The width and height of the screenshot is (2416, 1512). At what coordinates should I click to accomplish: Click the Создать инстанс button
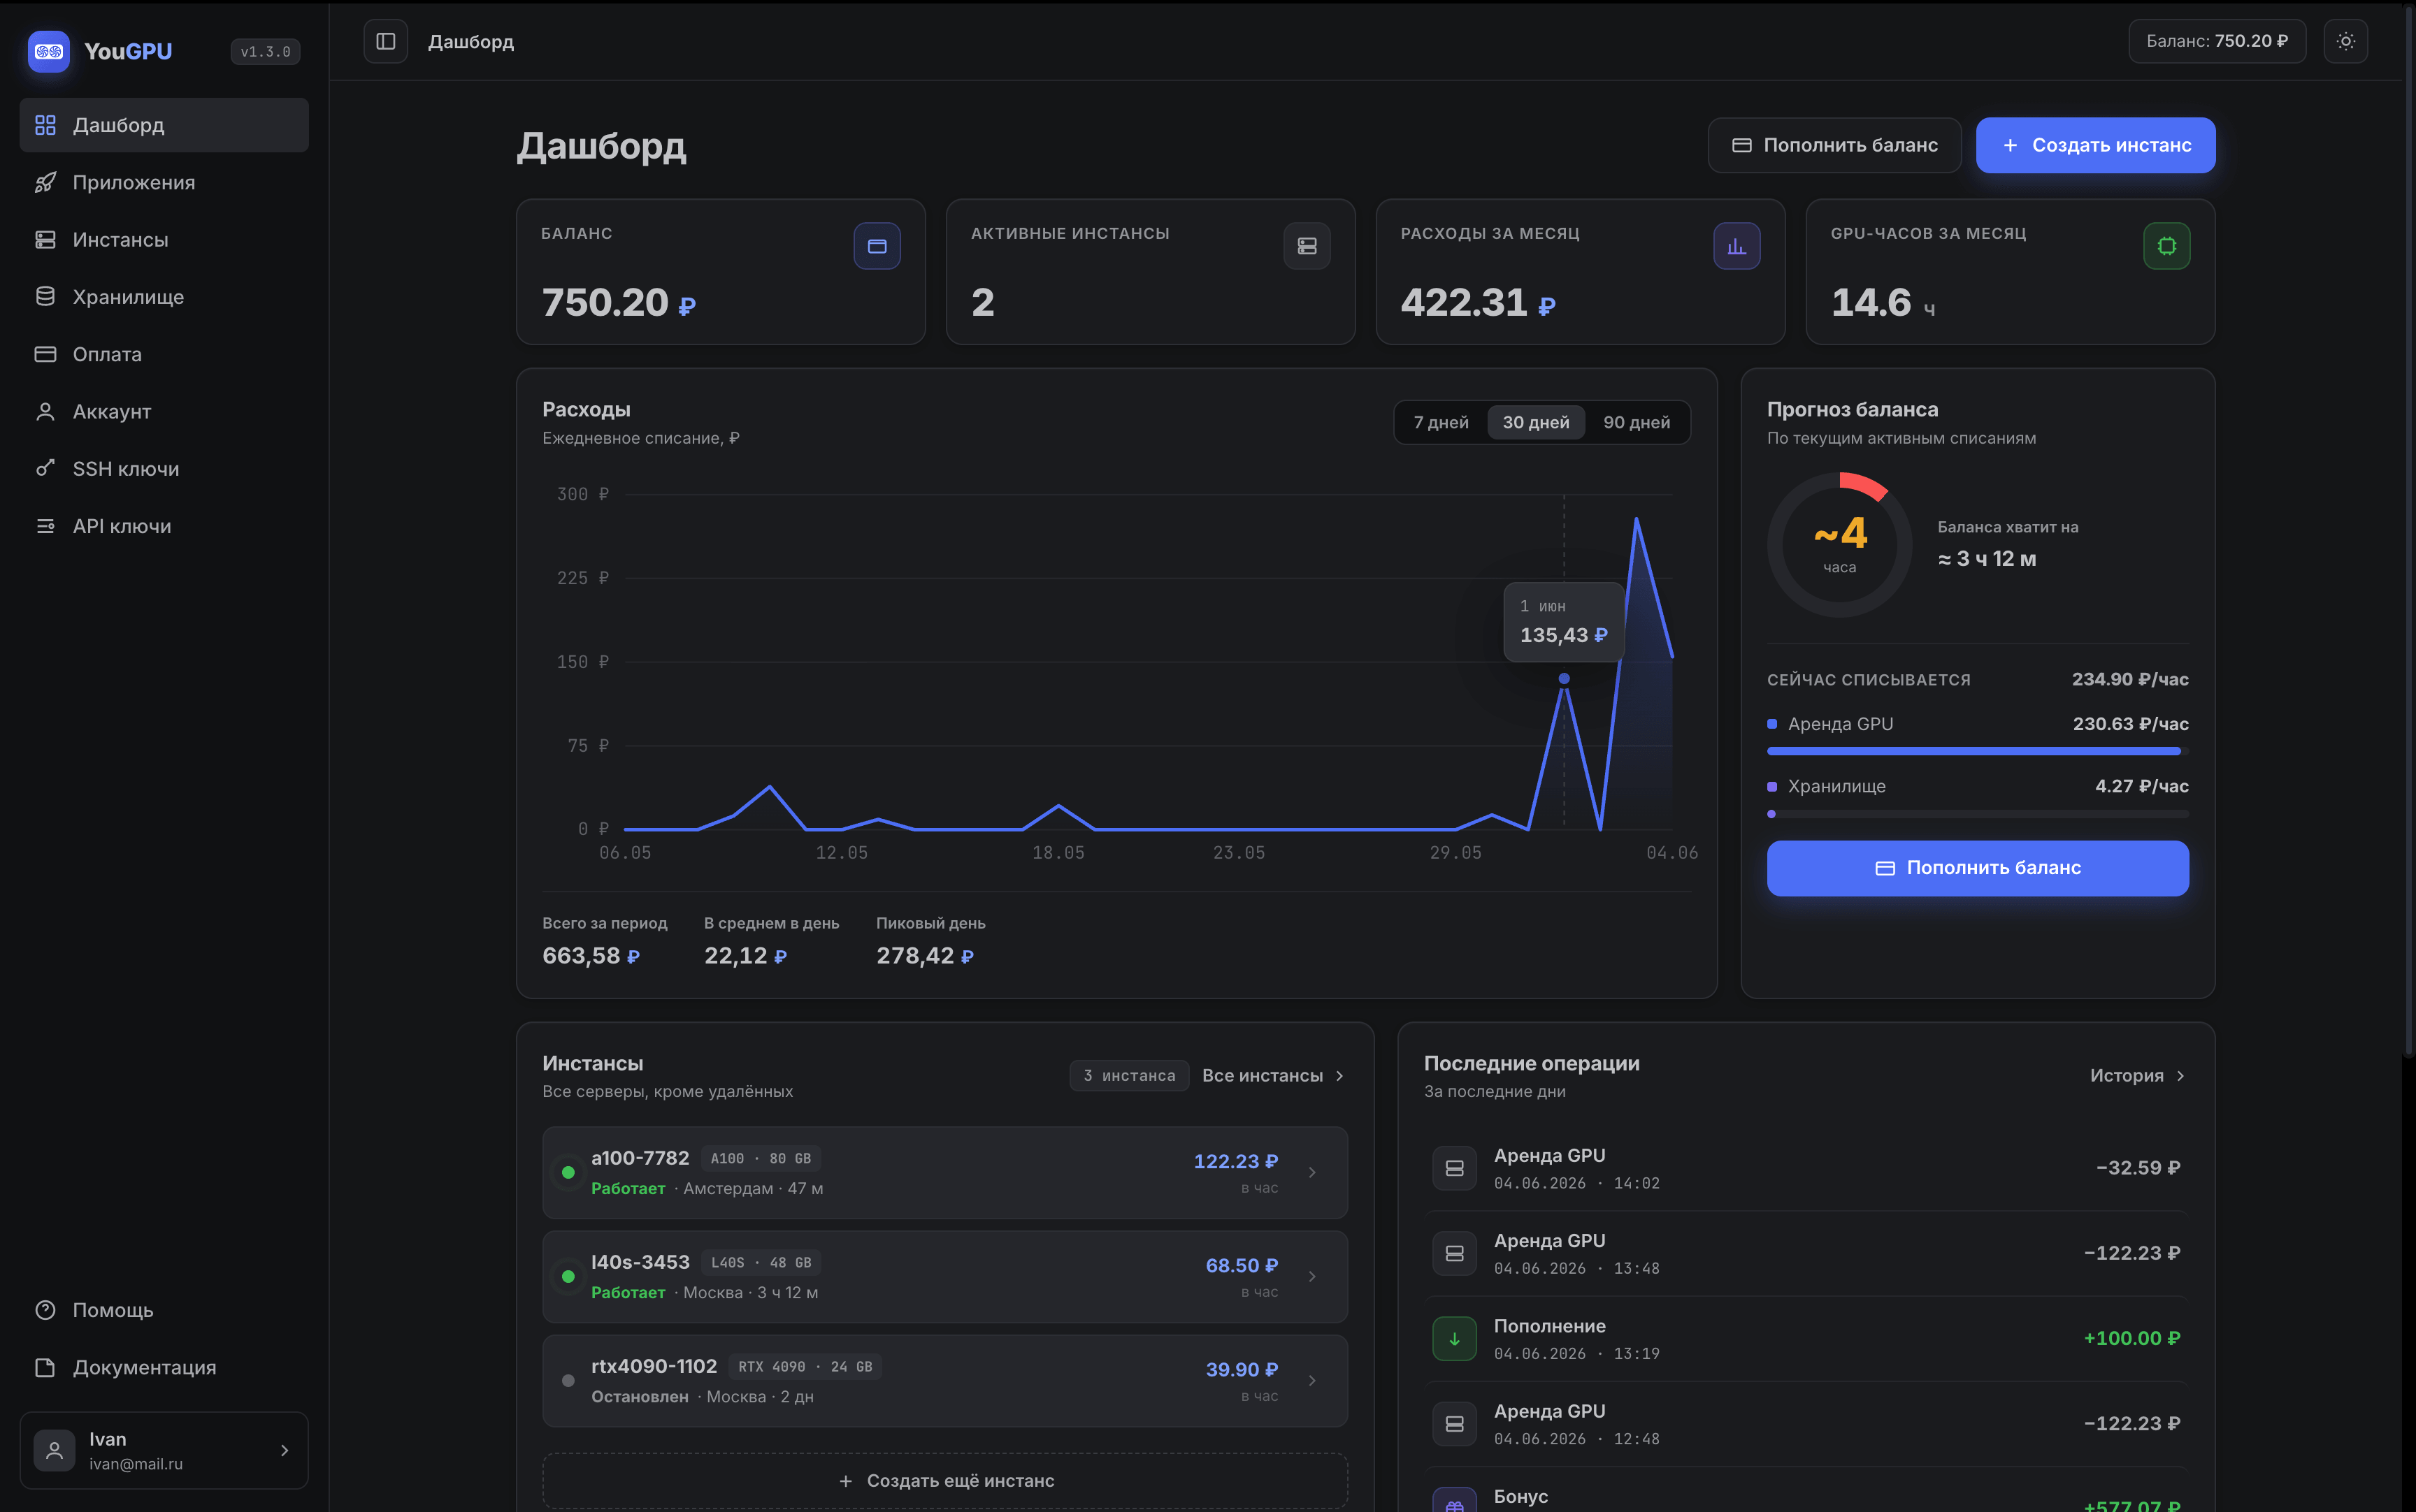(x=2095, y=145)
